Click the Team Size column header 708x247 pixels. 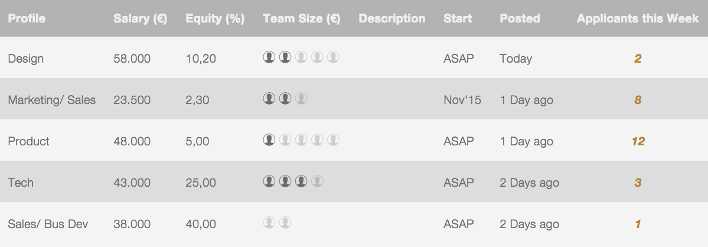click(x=302, y=18)
